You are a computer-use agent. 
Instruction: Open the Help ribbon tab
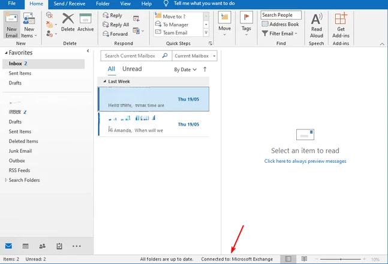point(146,4)
